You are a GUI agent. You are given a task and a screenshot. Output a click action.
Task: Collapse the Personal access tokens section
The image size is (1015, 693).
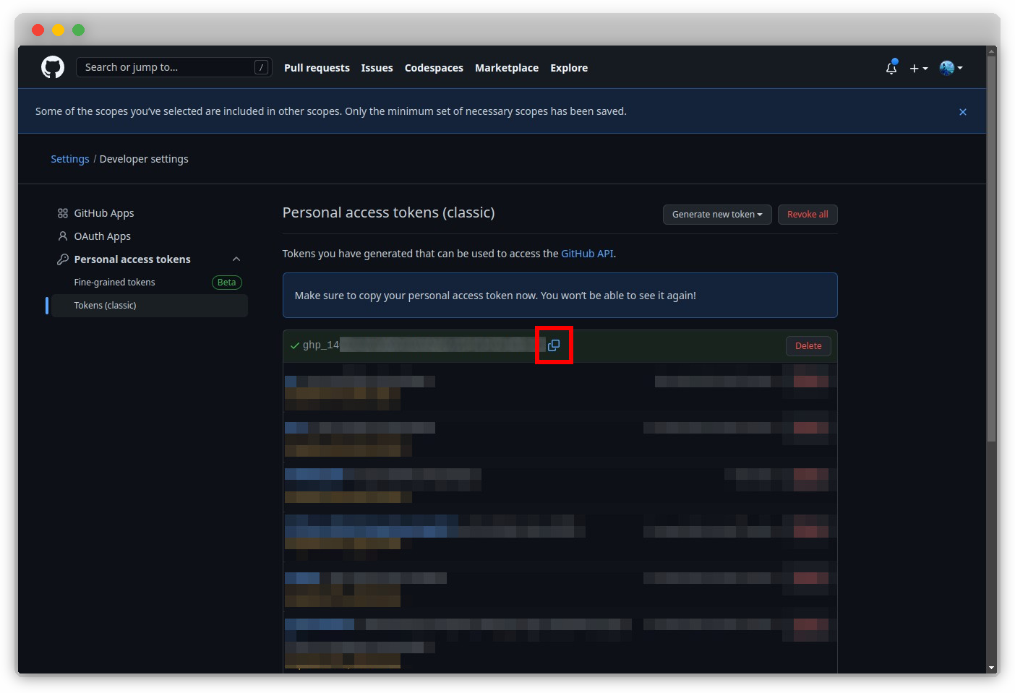(x=236, y=259)
